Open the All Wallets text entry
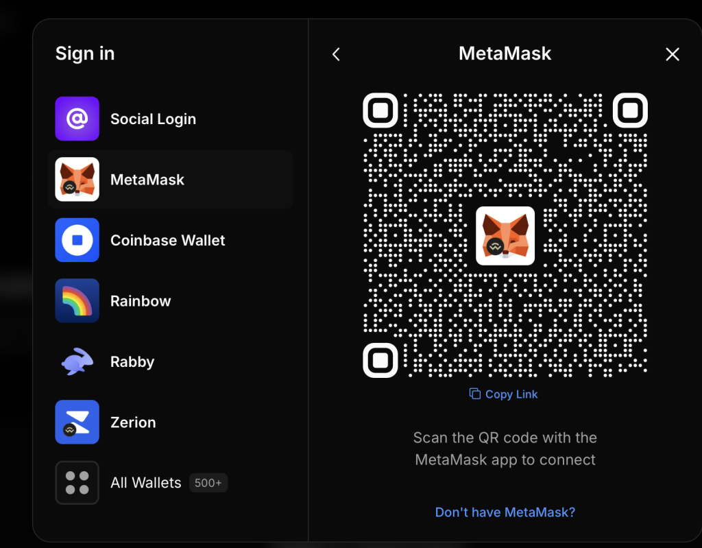 (145, 483)
